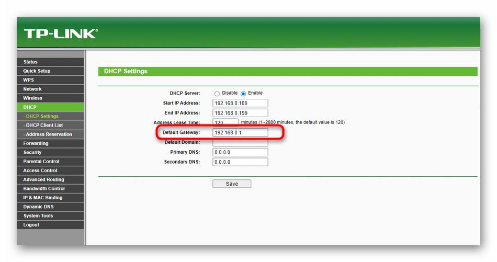Open IP & MAC Binding section
497x262 pixels.
pyautogui.click(x=50, y=198)
